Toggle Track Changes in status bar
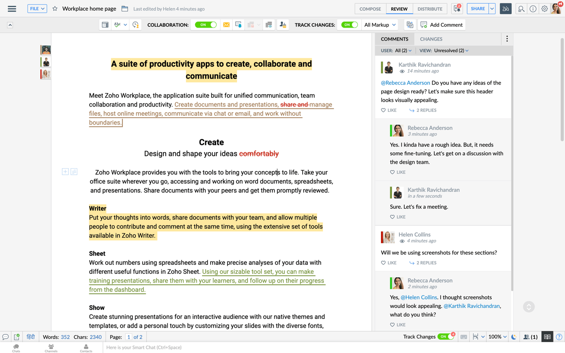The width and height of the screenshot is (565, 353). [x=445, y=336]
